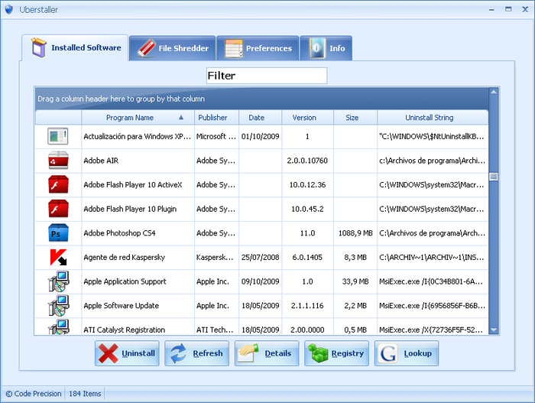This screenshot has height=403, width=535.
Task: Click the Code Precision status bar link
Action: tap(34, 393)
